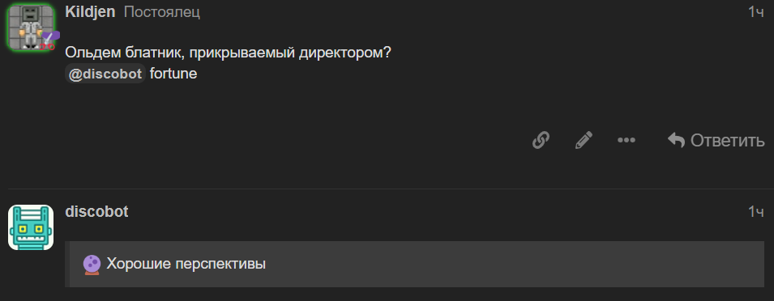Open the discobot username link

(x=96, y=212)
